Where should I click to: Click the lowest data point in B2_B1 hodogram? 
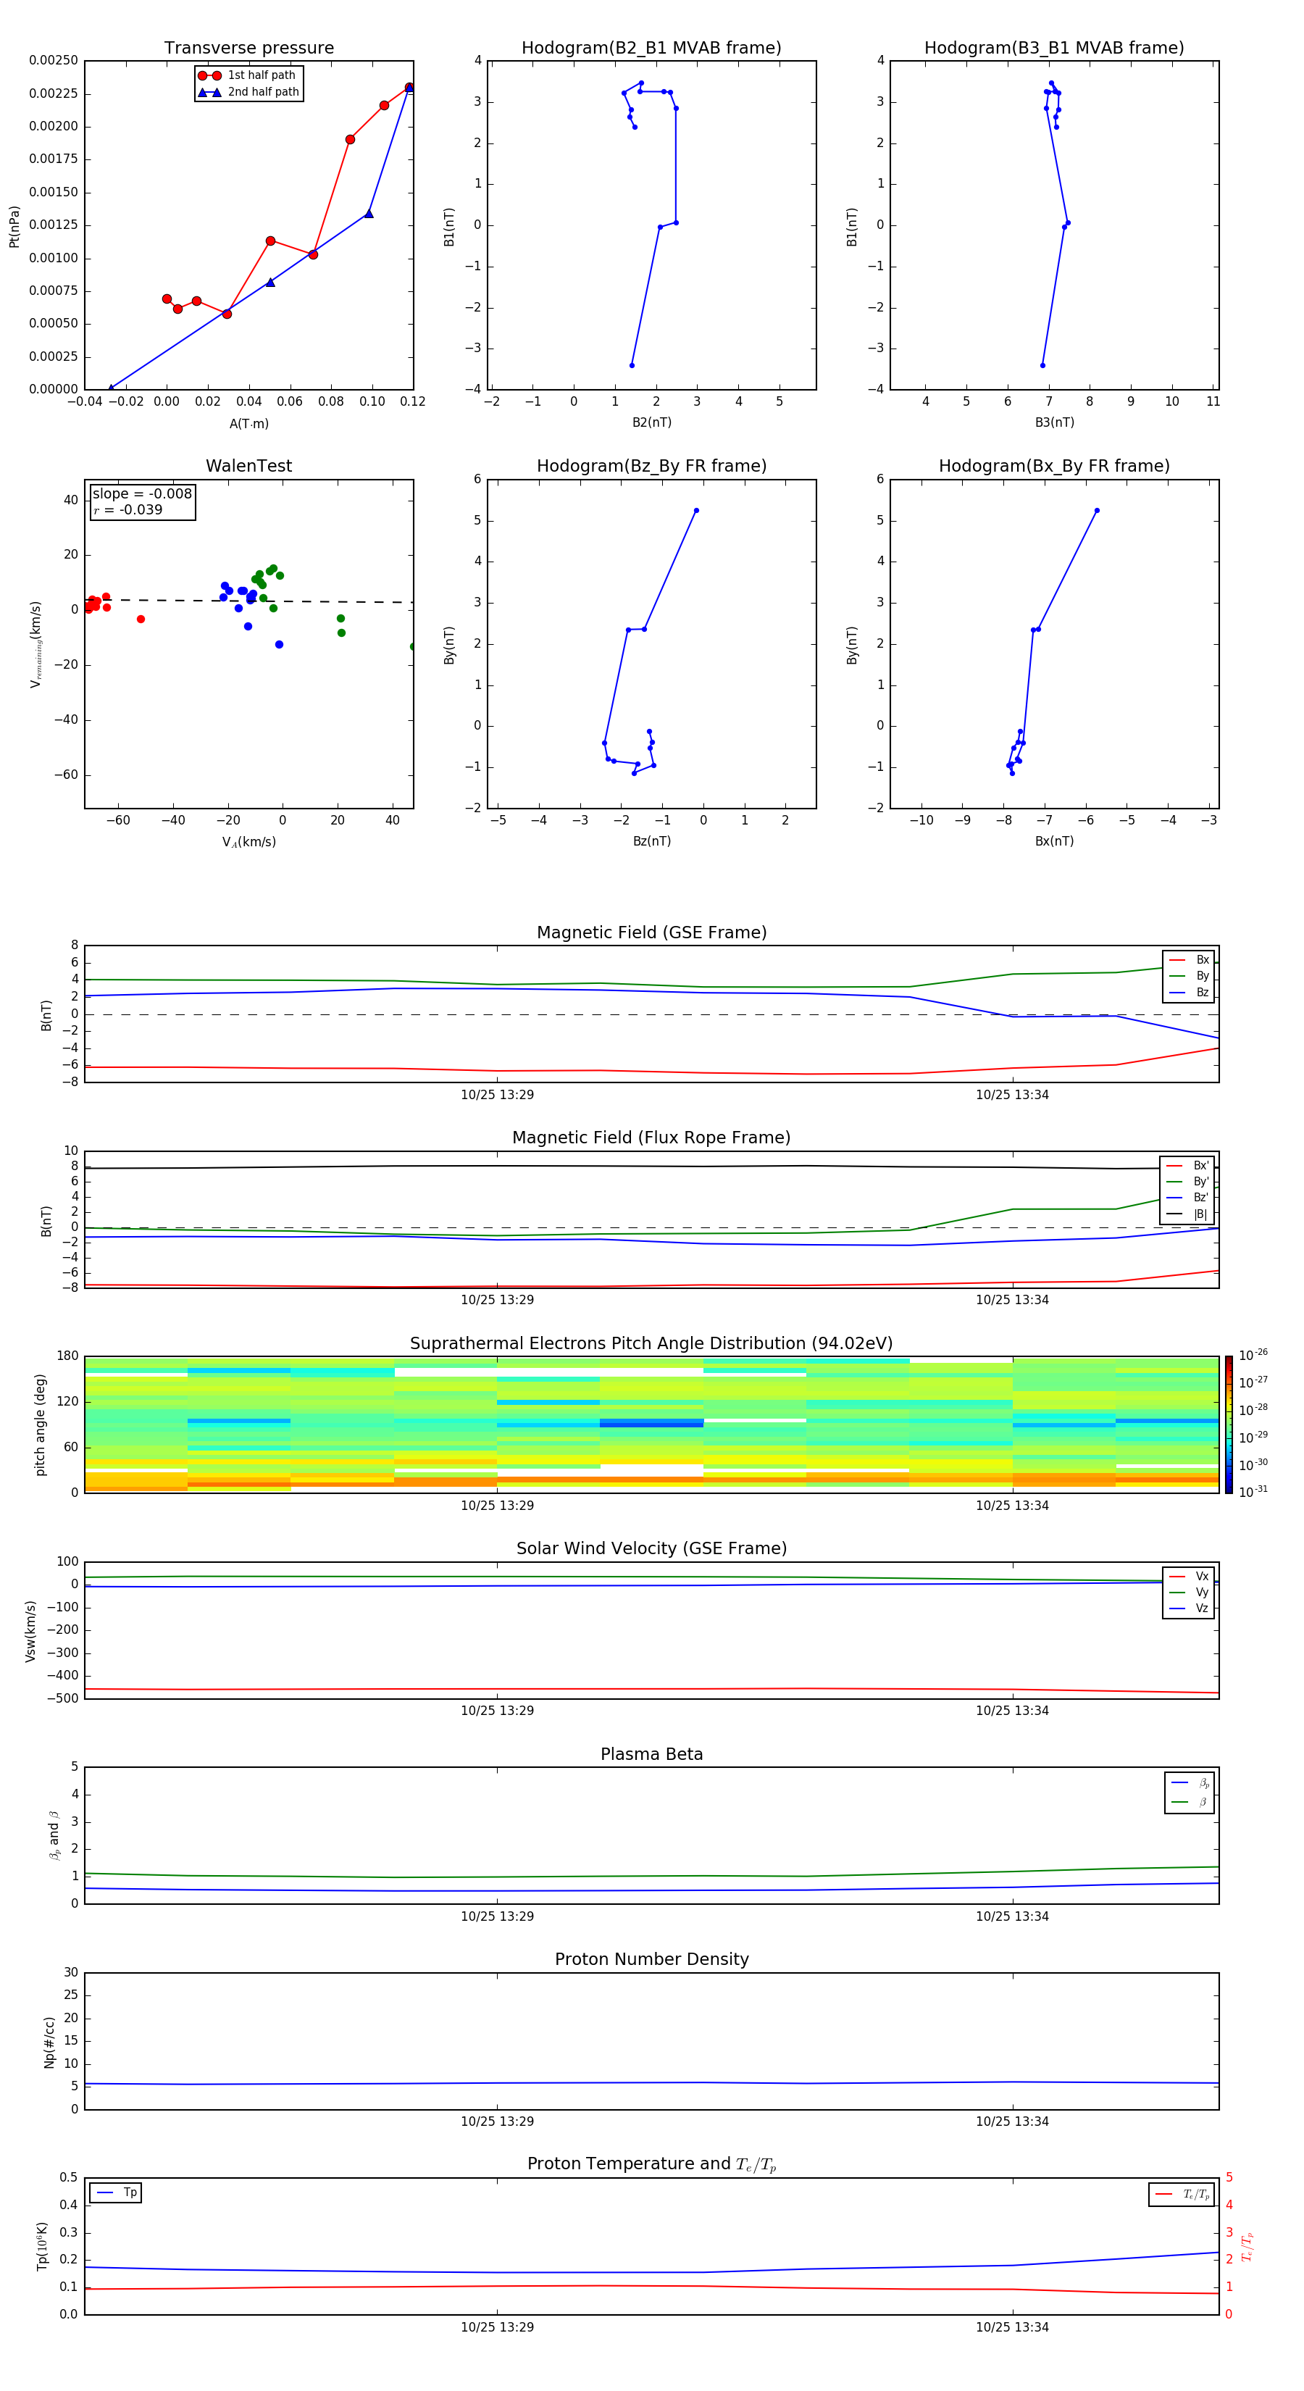click(632, 364)
